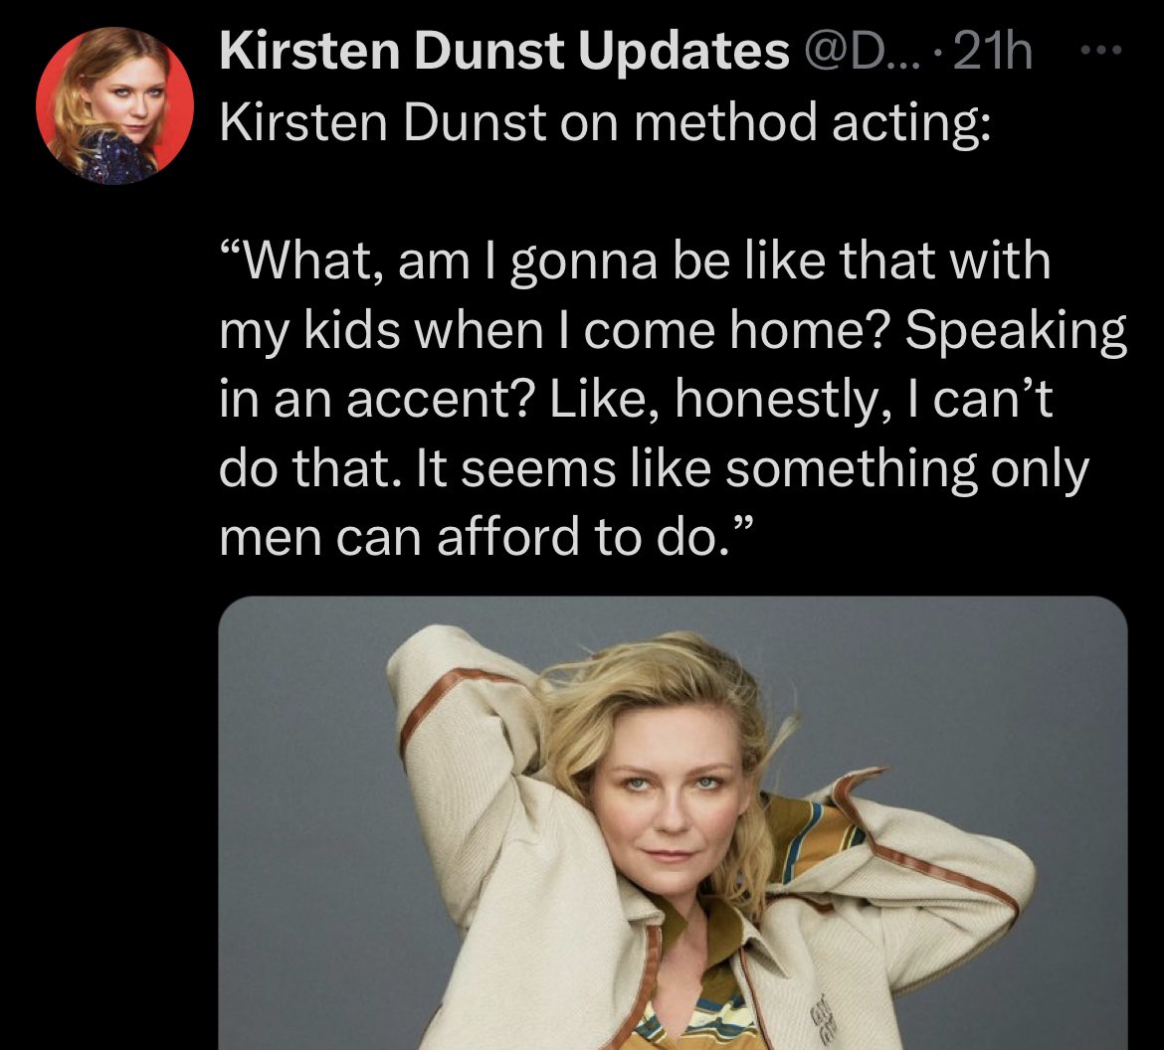Click the opening line "What, am I gonna"

pos(438,262)
